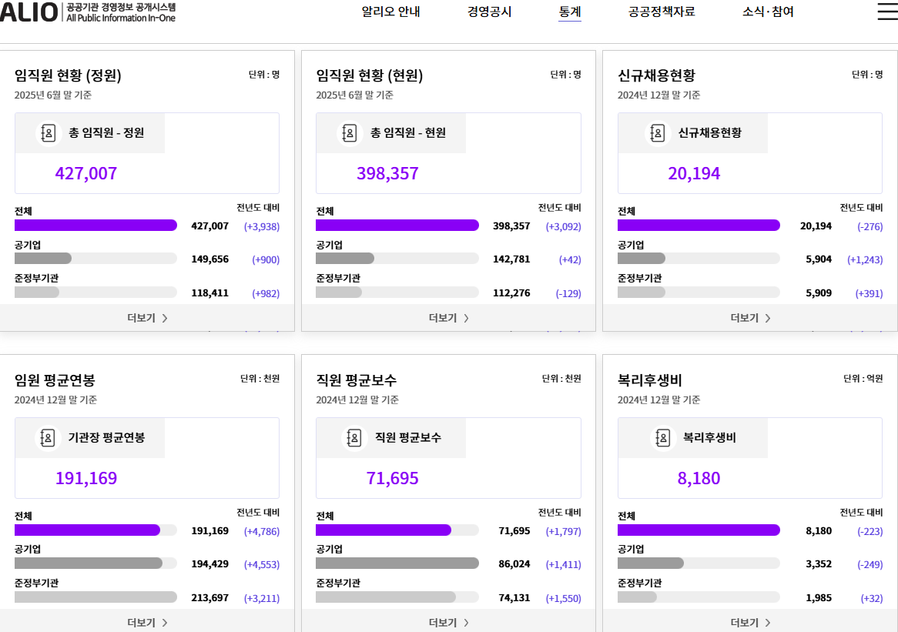Expand 더보기 on the 복리후생비 card

tap(749, 622)
